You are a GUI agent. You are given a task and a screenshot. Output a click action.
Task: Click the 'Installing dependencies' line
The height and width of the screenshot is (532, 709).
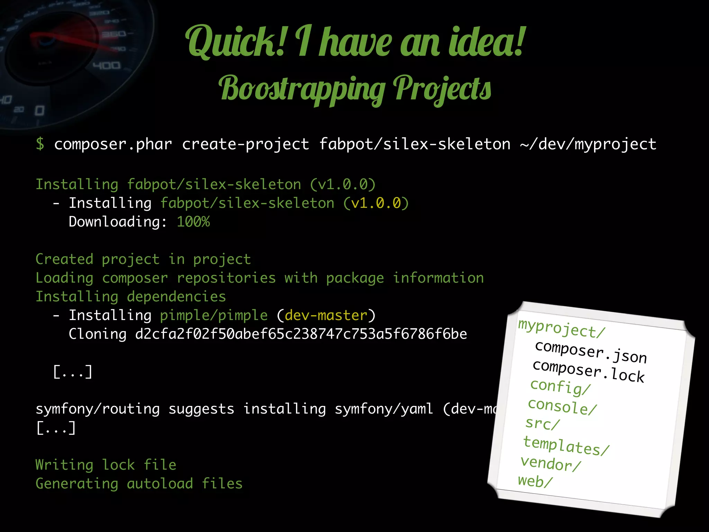[x=131, y=297]
